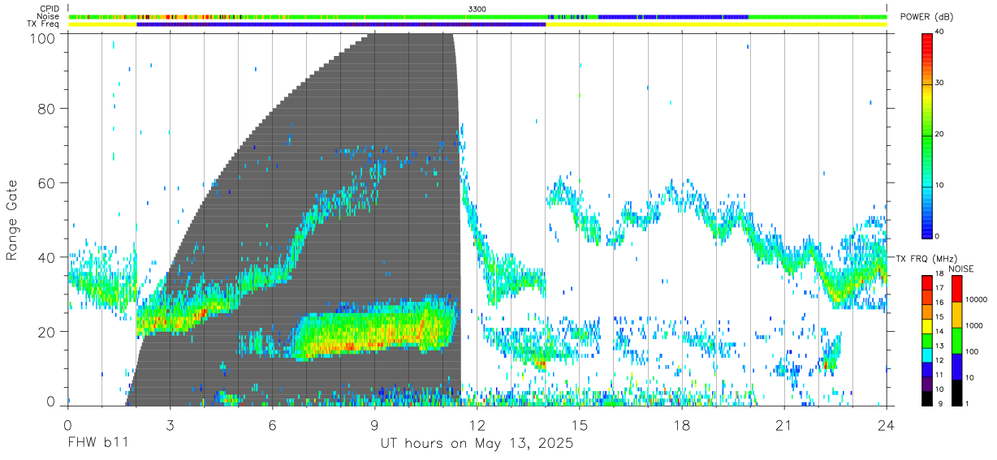Click the 'TX FRQ (MHz)' legend title
997x460 pixels.
coord(925,258)
